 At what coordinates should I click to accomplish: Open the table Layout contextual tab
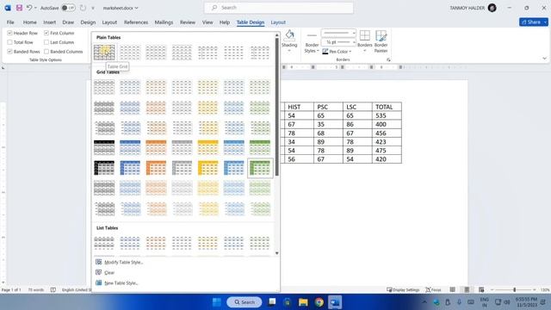click(x=278, y=22)
